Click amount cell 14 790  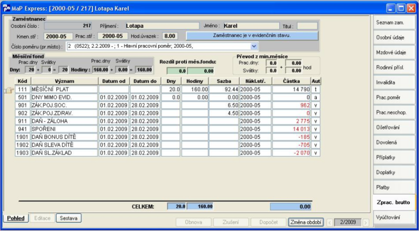tap(291, 89)
